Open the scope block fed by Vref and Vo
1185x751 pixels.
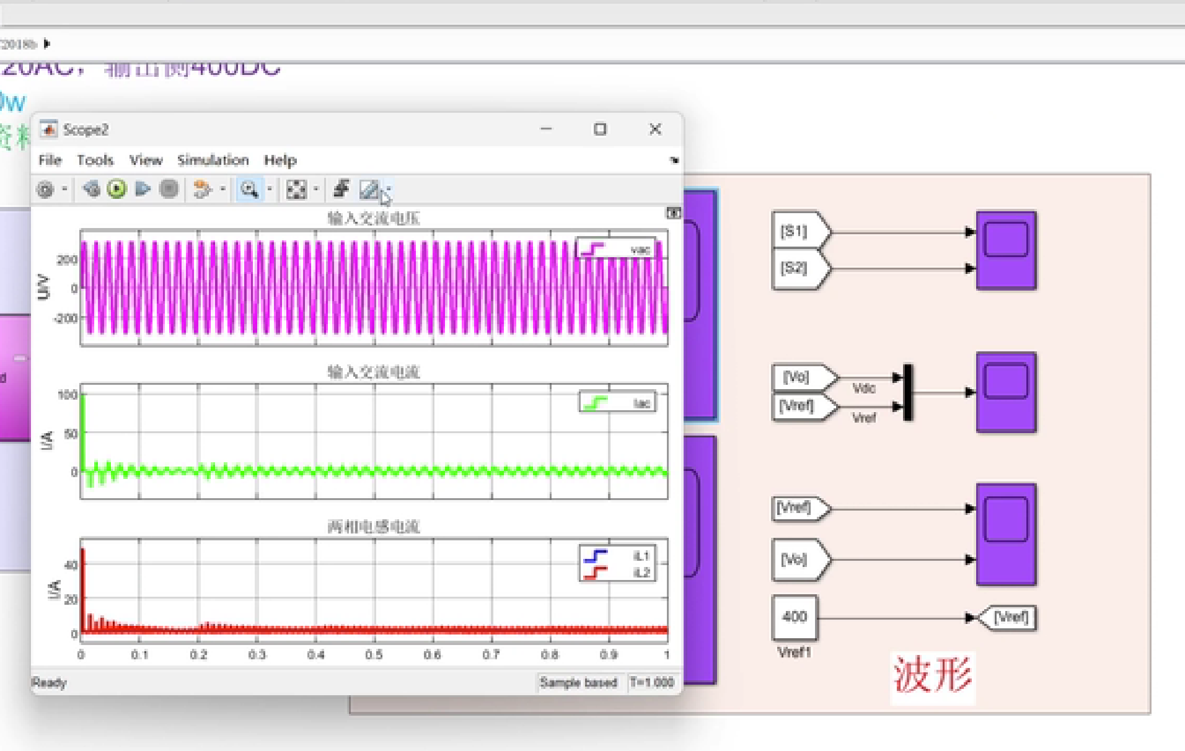click(x=1006, y=535)
